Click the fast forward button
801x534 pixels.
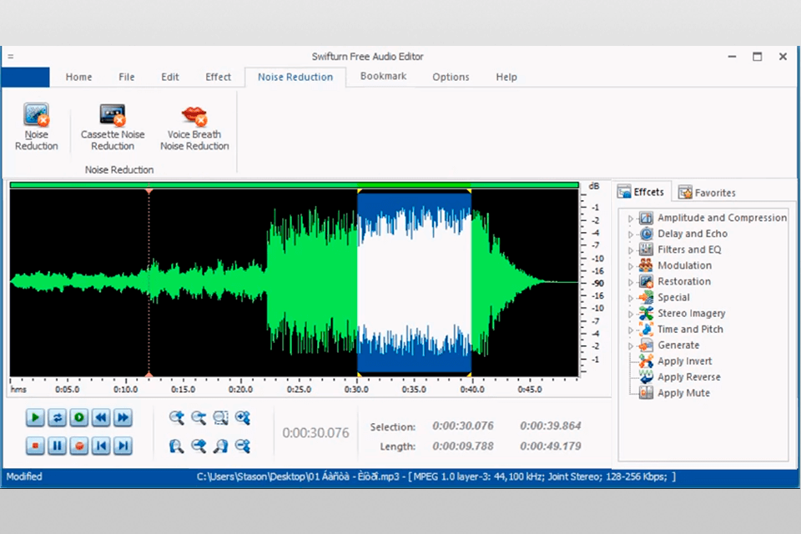point(123,417)
